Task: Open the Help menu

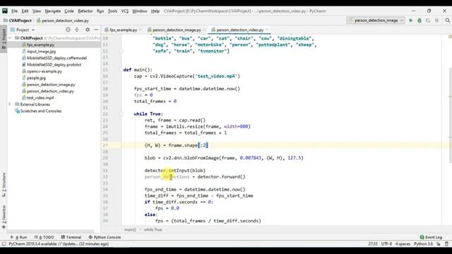Action: (x=155, y=11)
